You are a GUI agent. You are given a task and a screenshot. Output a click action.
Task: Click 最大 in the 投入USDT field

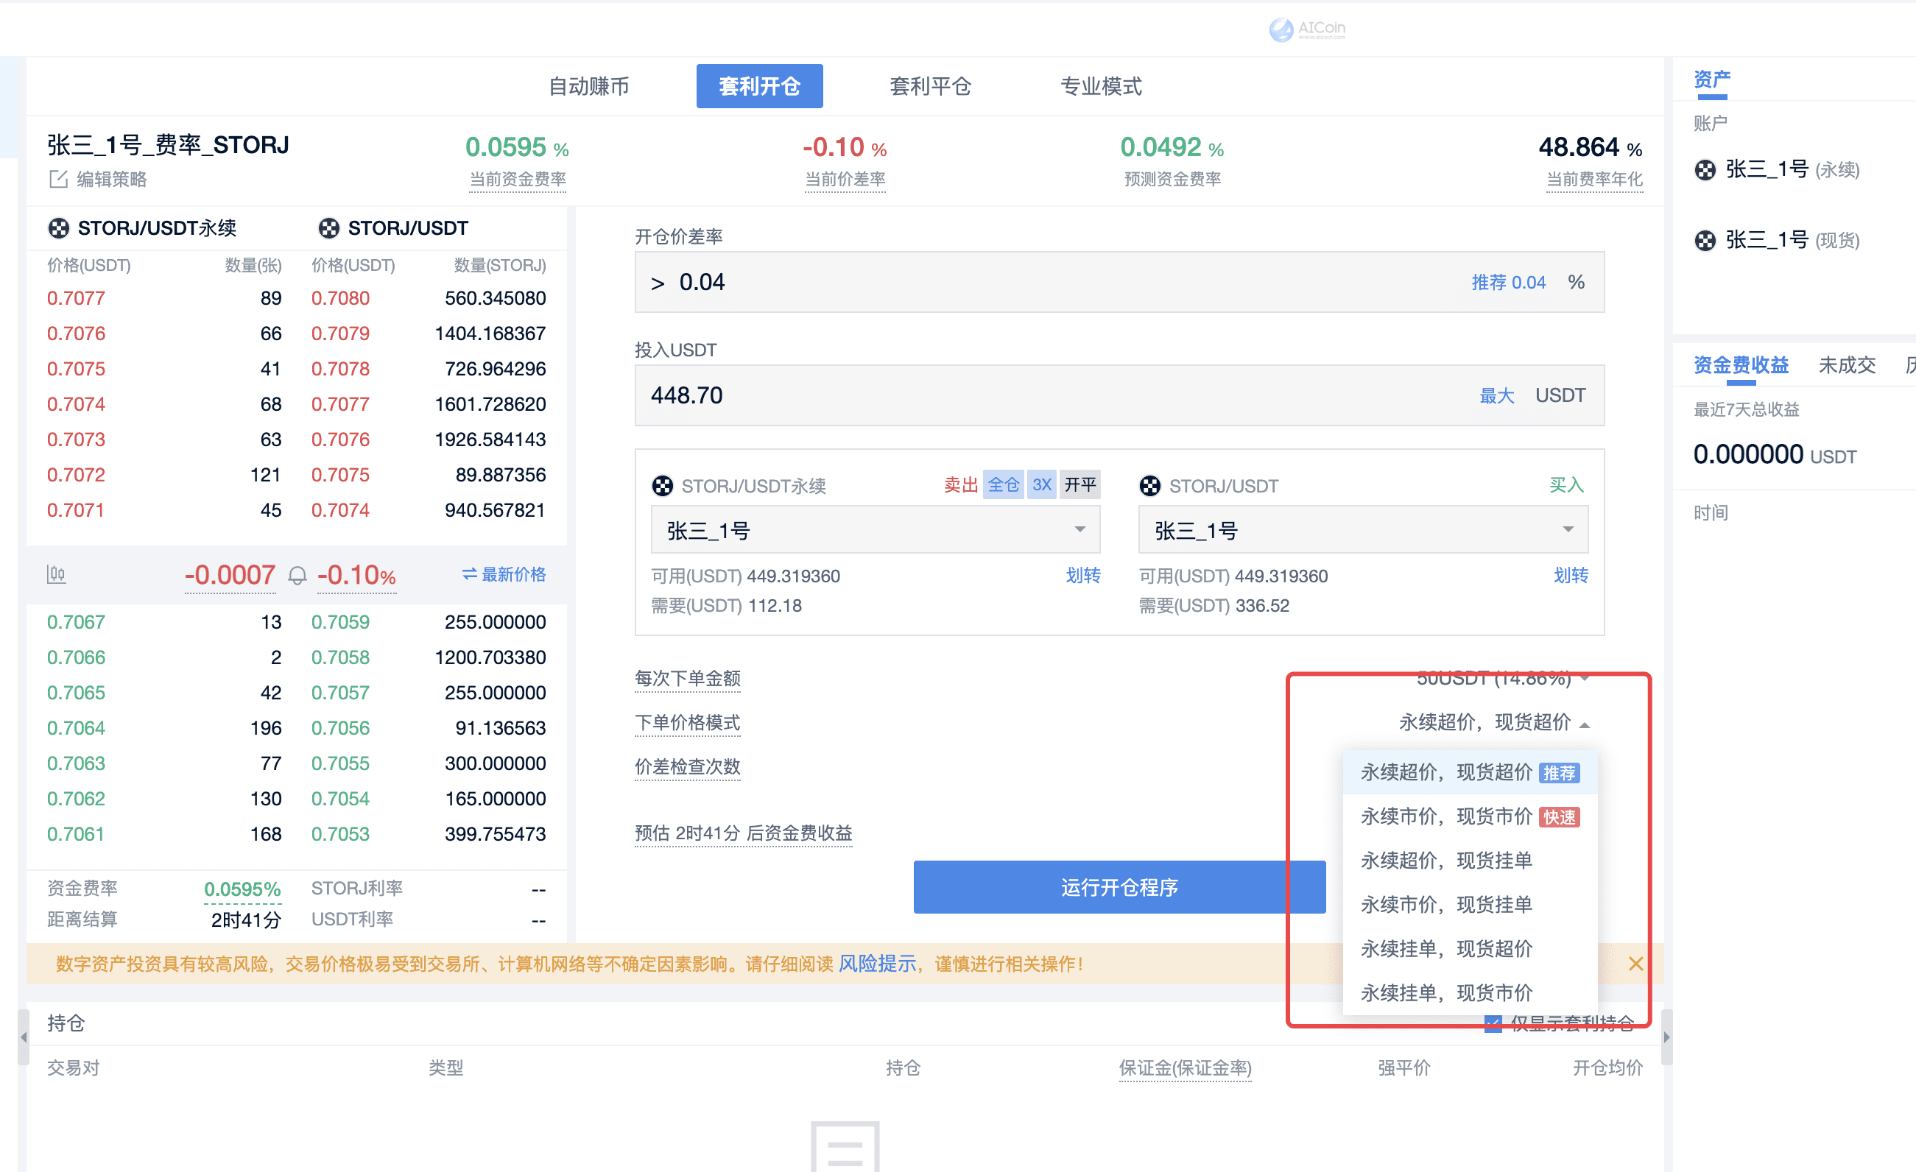[1497, 395]
